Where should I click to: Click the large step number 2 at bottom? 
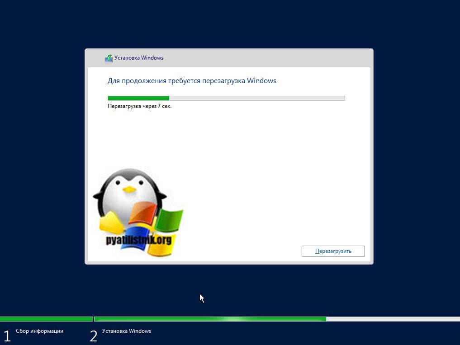[94, 336]
